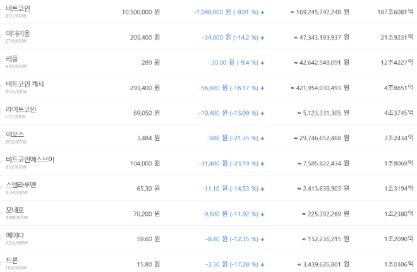417x272 pixels.
Task: Click the down arrow in the Ethereum row
Action: pos(262,37)
